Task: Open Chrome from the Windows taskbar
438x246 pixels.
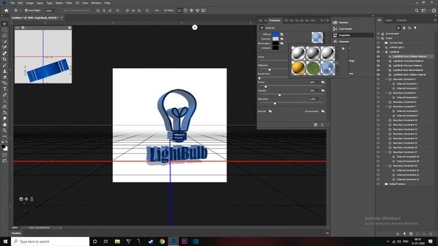Action: click(x=162, y=241)
